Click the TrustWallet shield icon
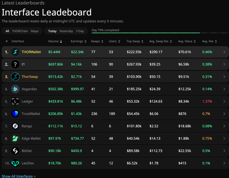 pos(15,114)
